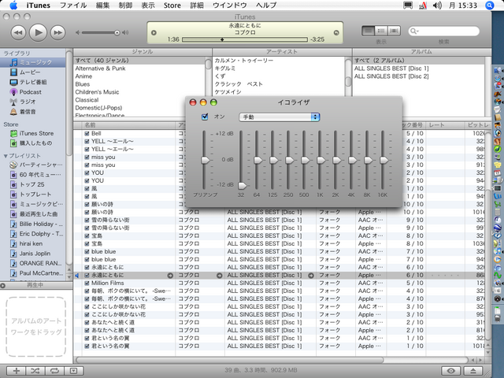Uncheck the first YELL ~エール~ checkbox
This screenshot has height=378, width=504.
[87, 142]
